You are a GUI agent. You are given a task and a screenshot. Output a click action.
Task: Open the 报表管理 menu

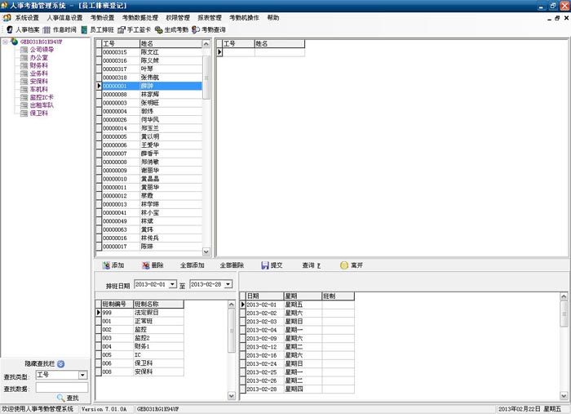[210, 17]
